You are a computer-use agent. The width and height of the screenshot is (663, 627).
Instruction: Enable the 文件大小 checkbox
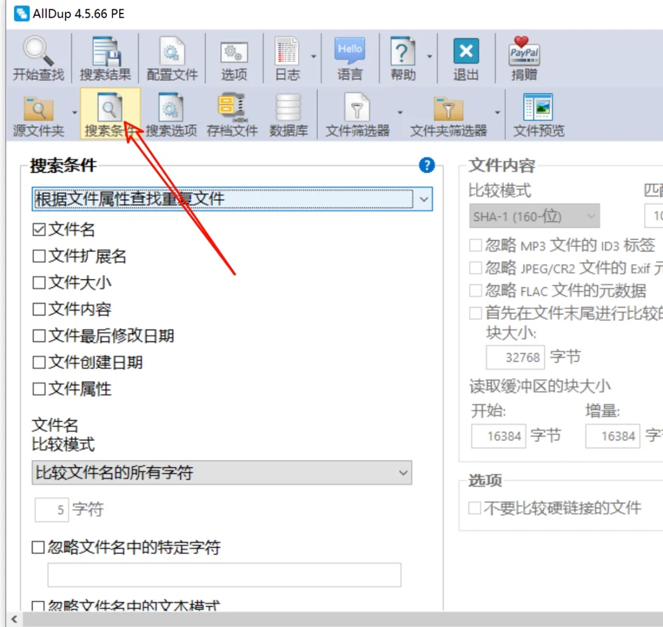click(39, 282)
